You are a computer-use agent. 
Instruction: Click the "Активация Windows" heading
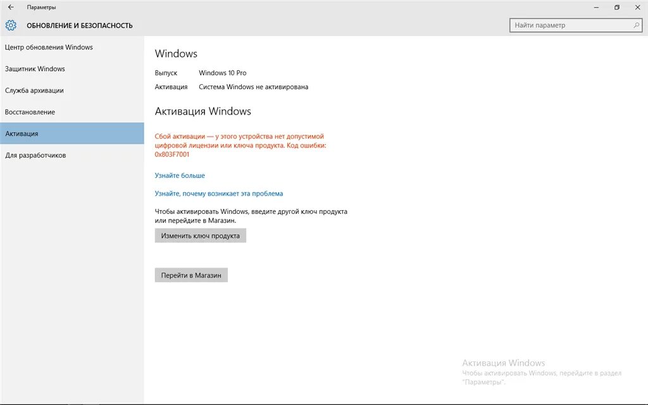click(x=203, y=111)
